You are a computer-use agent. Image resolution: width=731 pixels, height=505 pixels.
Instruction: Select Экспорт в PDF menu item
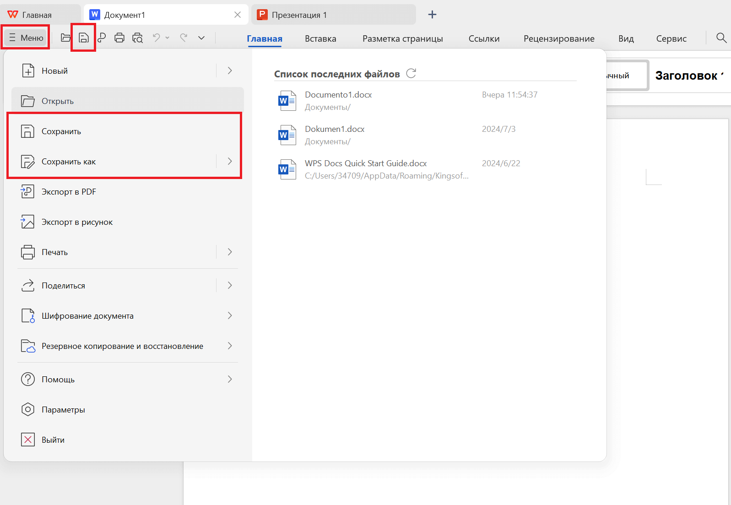click(69, 192)
